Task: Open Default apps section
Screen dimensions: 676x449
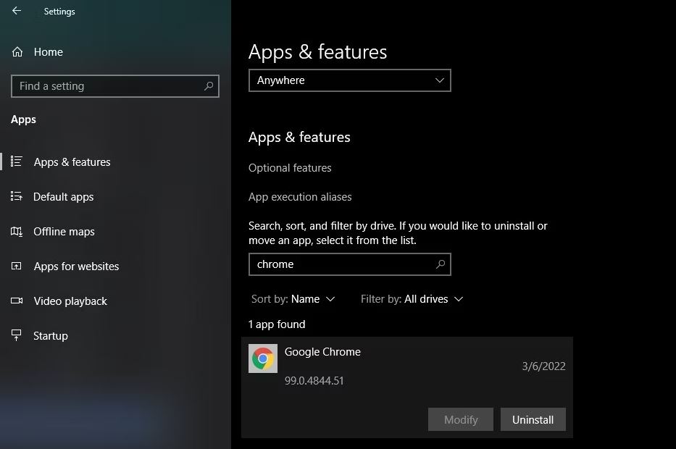Action: [63, 197]
